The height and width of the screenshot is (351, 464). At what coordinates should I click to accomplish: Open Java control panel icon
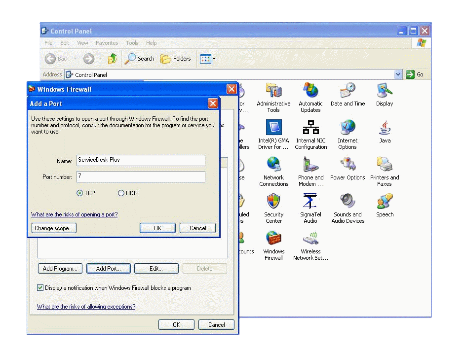[x=385, y=132]
